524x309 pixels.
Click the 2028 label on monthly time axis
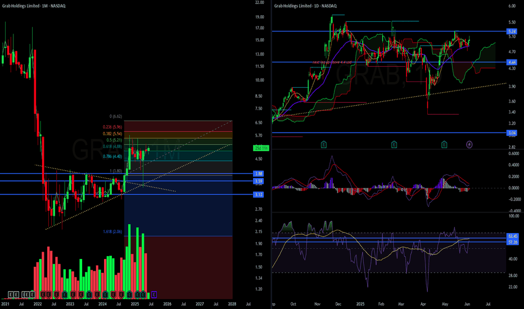232,304
